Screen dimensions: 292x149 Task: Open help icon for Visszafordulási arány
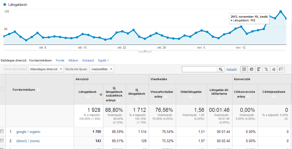pos(166,97)
